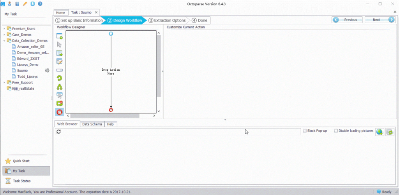Collapse the Customize Current Action panel arrow
The width and height of the screenshot is (399, 195).
click(163, 71)
